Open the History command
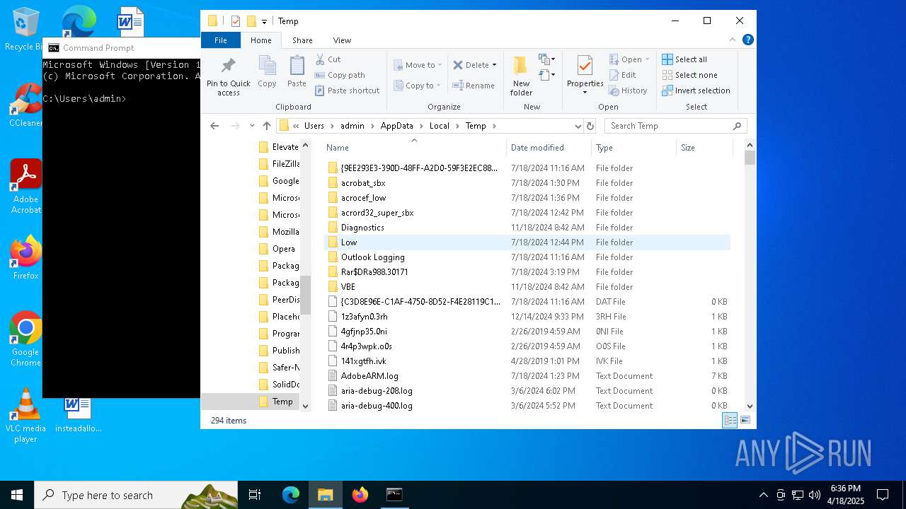Image resolution: width=906 pixels, height=509 pixels. (628, 90)
